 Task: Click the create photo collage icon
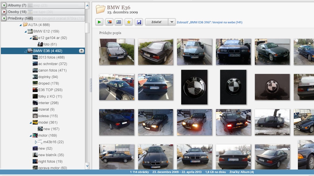109,22
